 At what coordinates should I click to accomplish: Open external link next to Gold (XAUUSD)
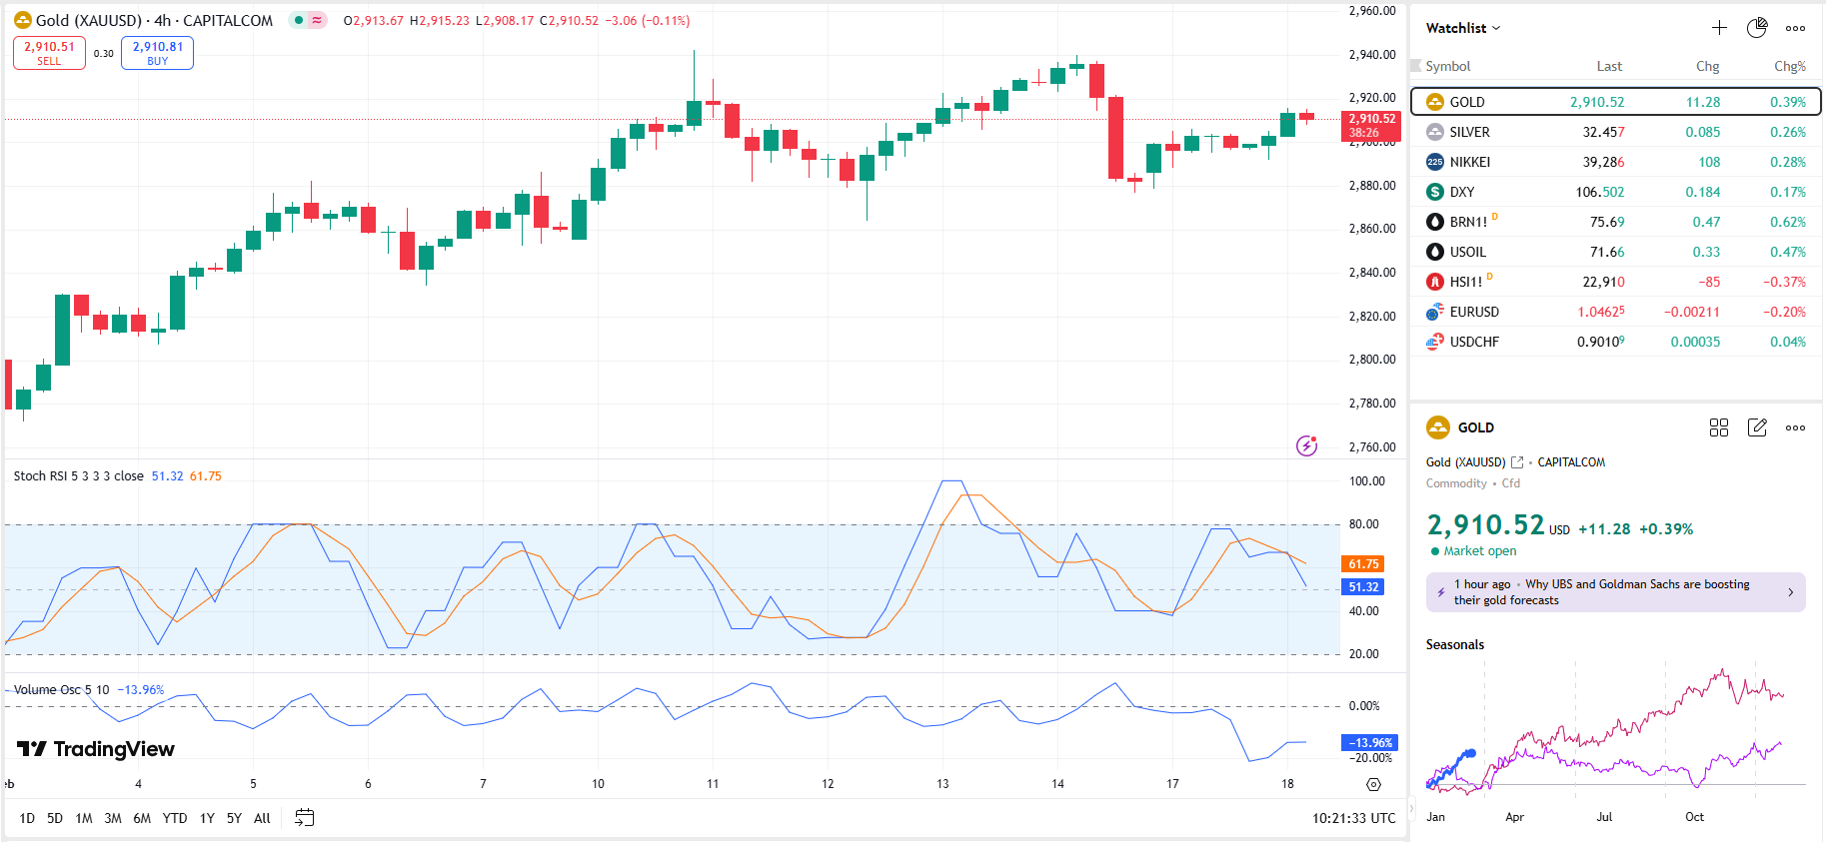click(x=1517, y=462)
